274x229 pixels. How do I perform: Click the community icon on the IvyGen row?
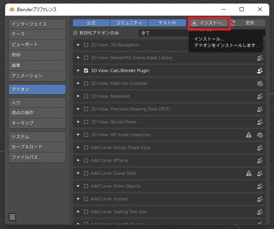[260, 199]
